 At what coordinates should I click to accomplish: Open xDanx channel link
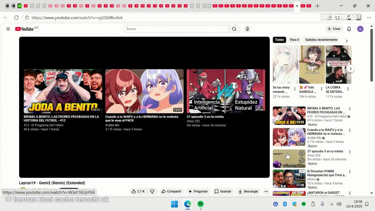[x=311, y=179]
